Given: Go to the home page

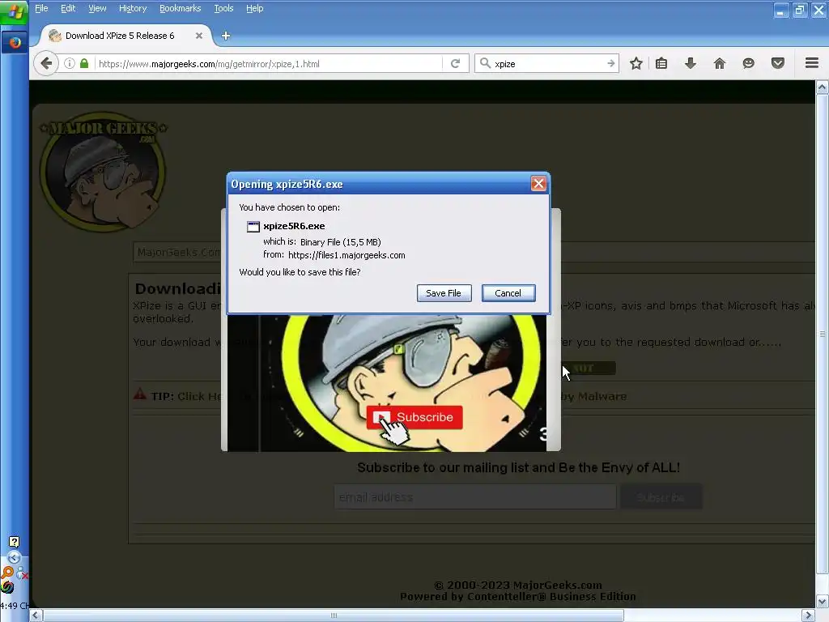Looking at the screenshot, I should click(720, 63).
